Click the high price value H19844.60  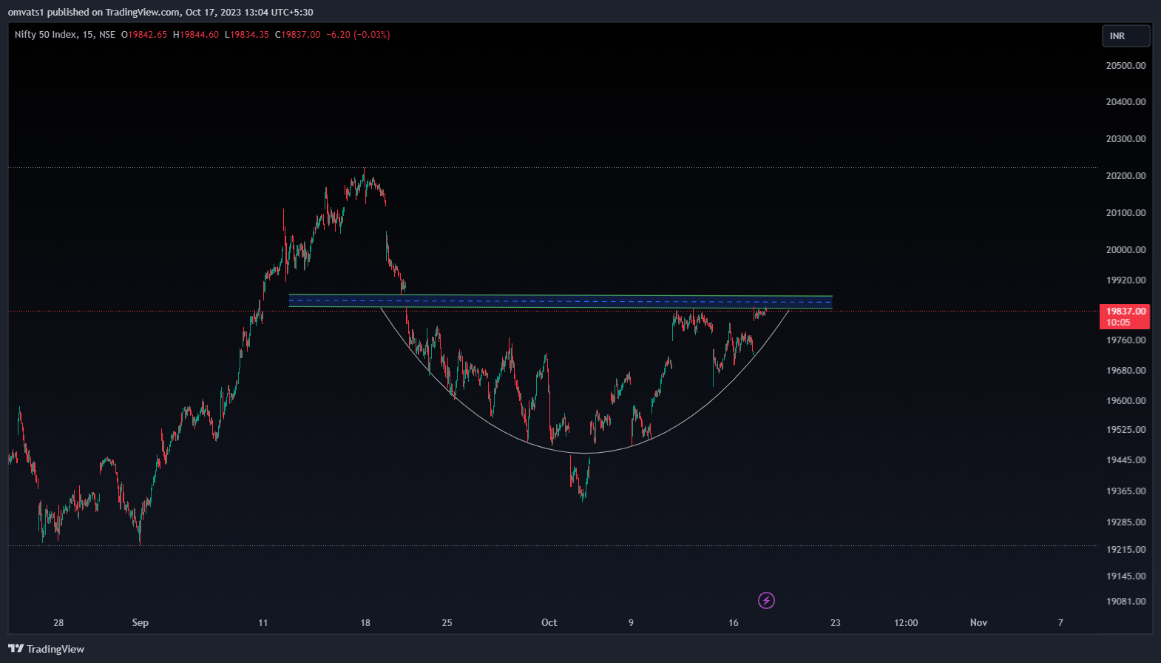click(196, 35)
